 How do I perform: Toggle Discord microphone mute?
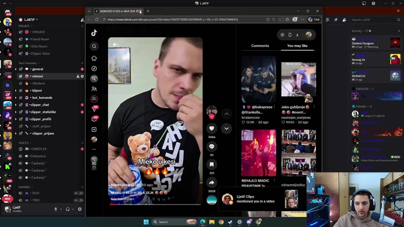click(x=56, y=209)
